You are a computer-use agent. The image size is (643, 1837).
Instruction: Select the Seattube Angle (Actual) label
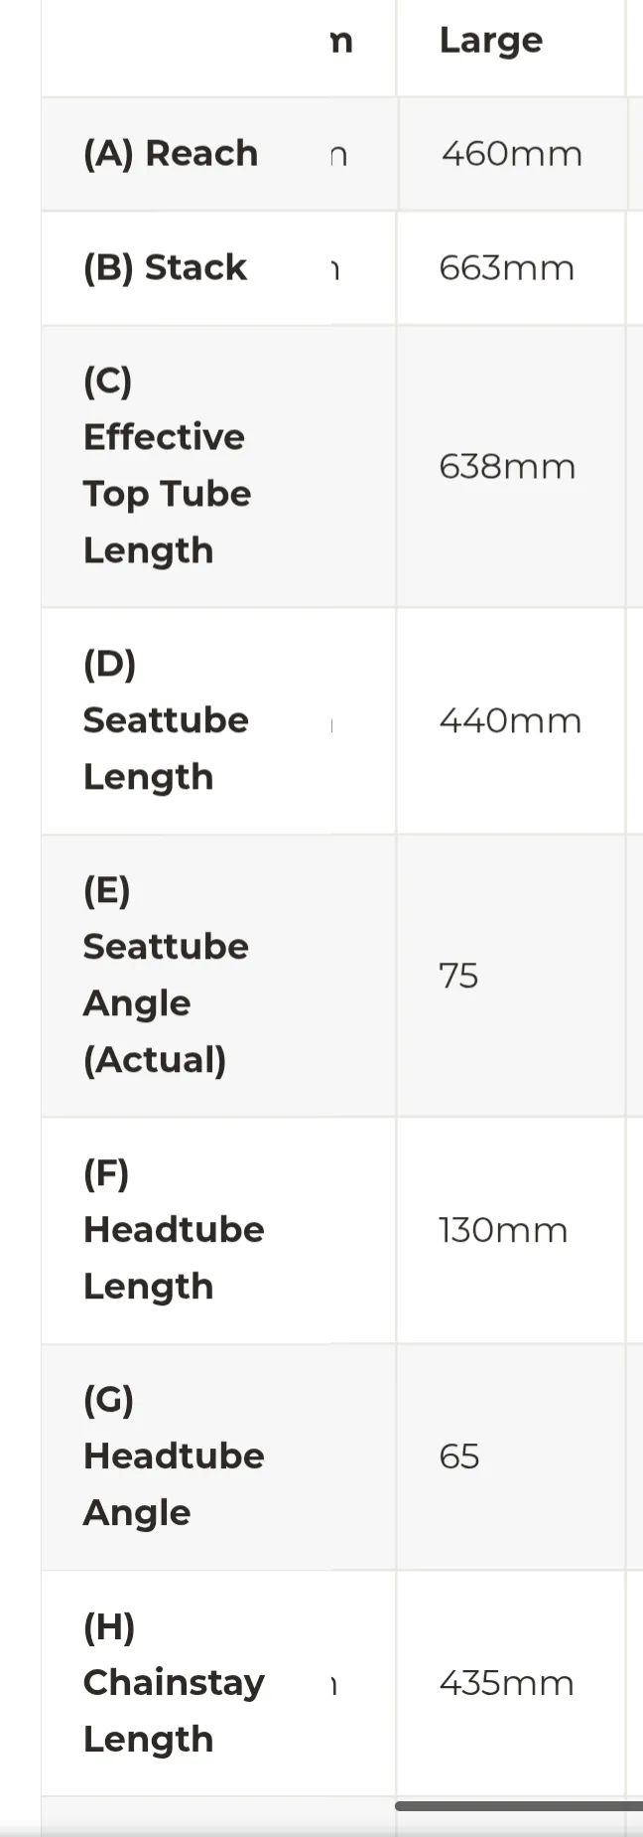pyautogui.click(x=166, y=975)
